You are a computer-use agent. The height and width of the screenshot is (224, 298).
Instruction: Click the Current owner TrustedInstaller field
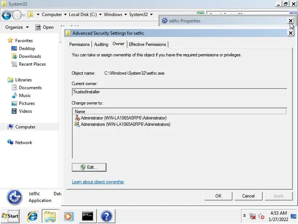(x=180, y=92)
